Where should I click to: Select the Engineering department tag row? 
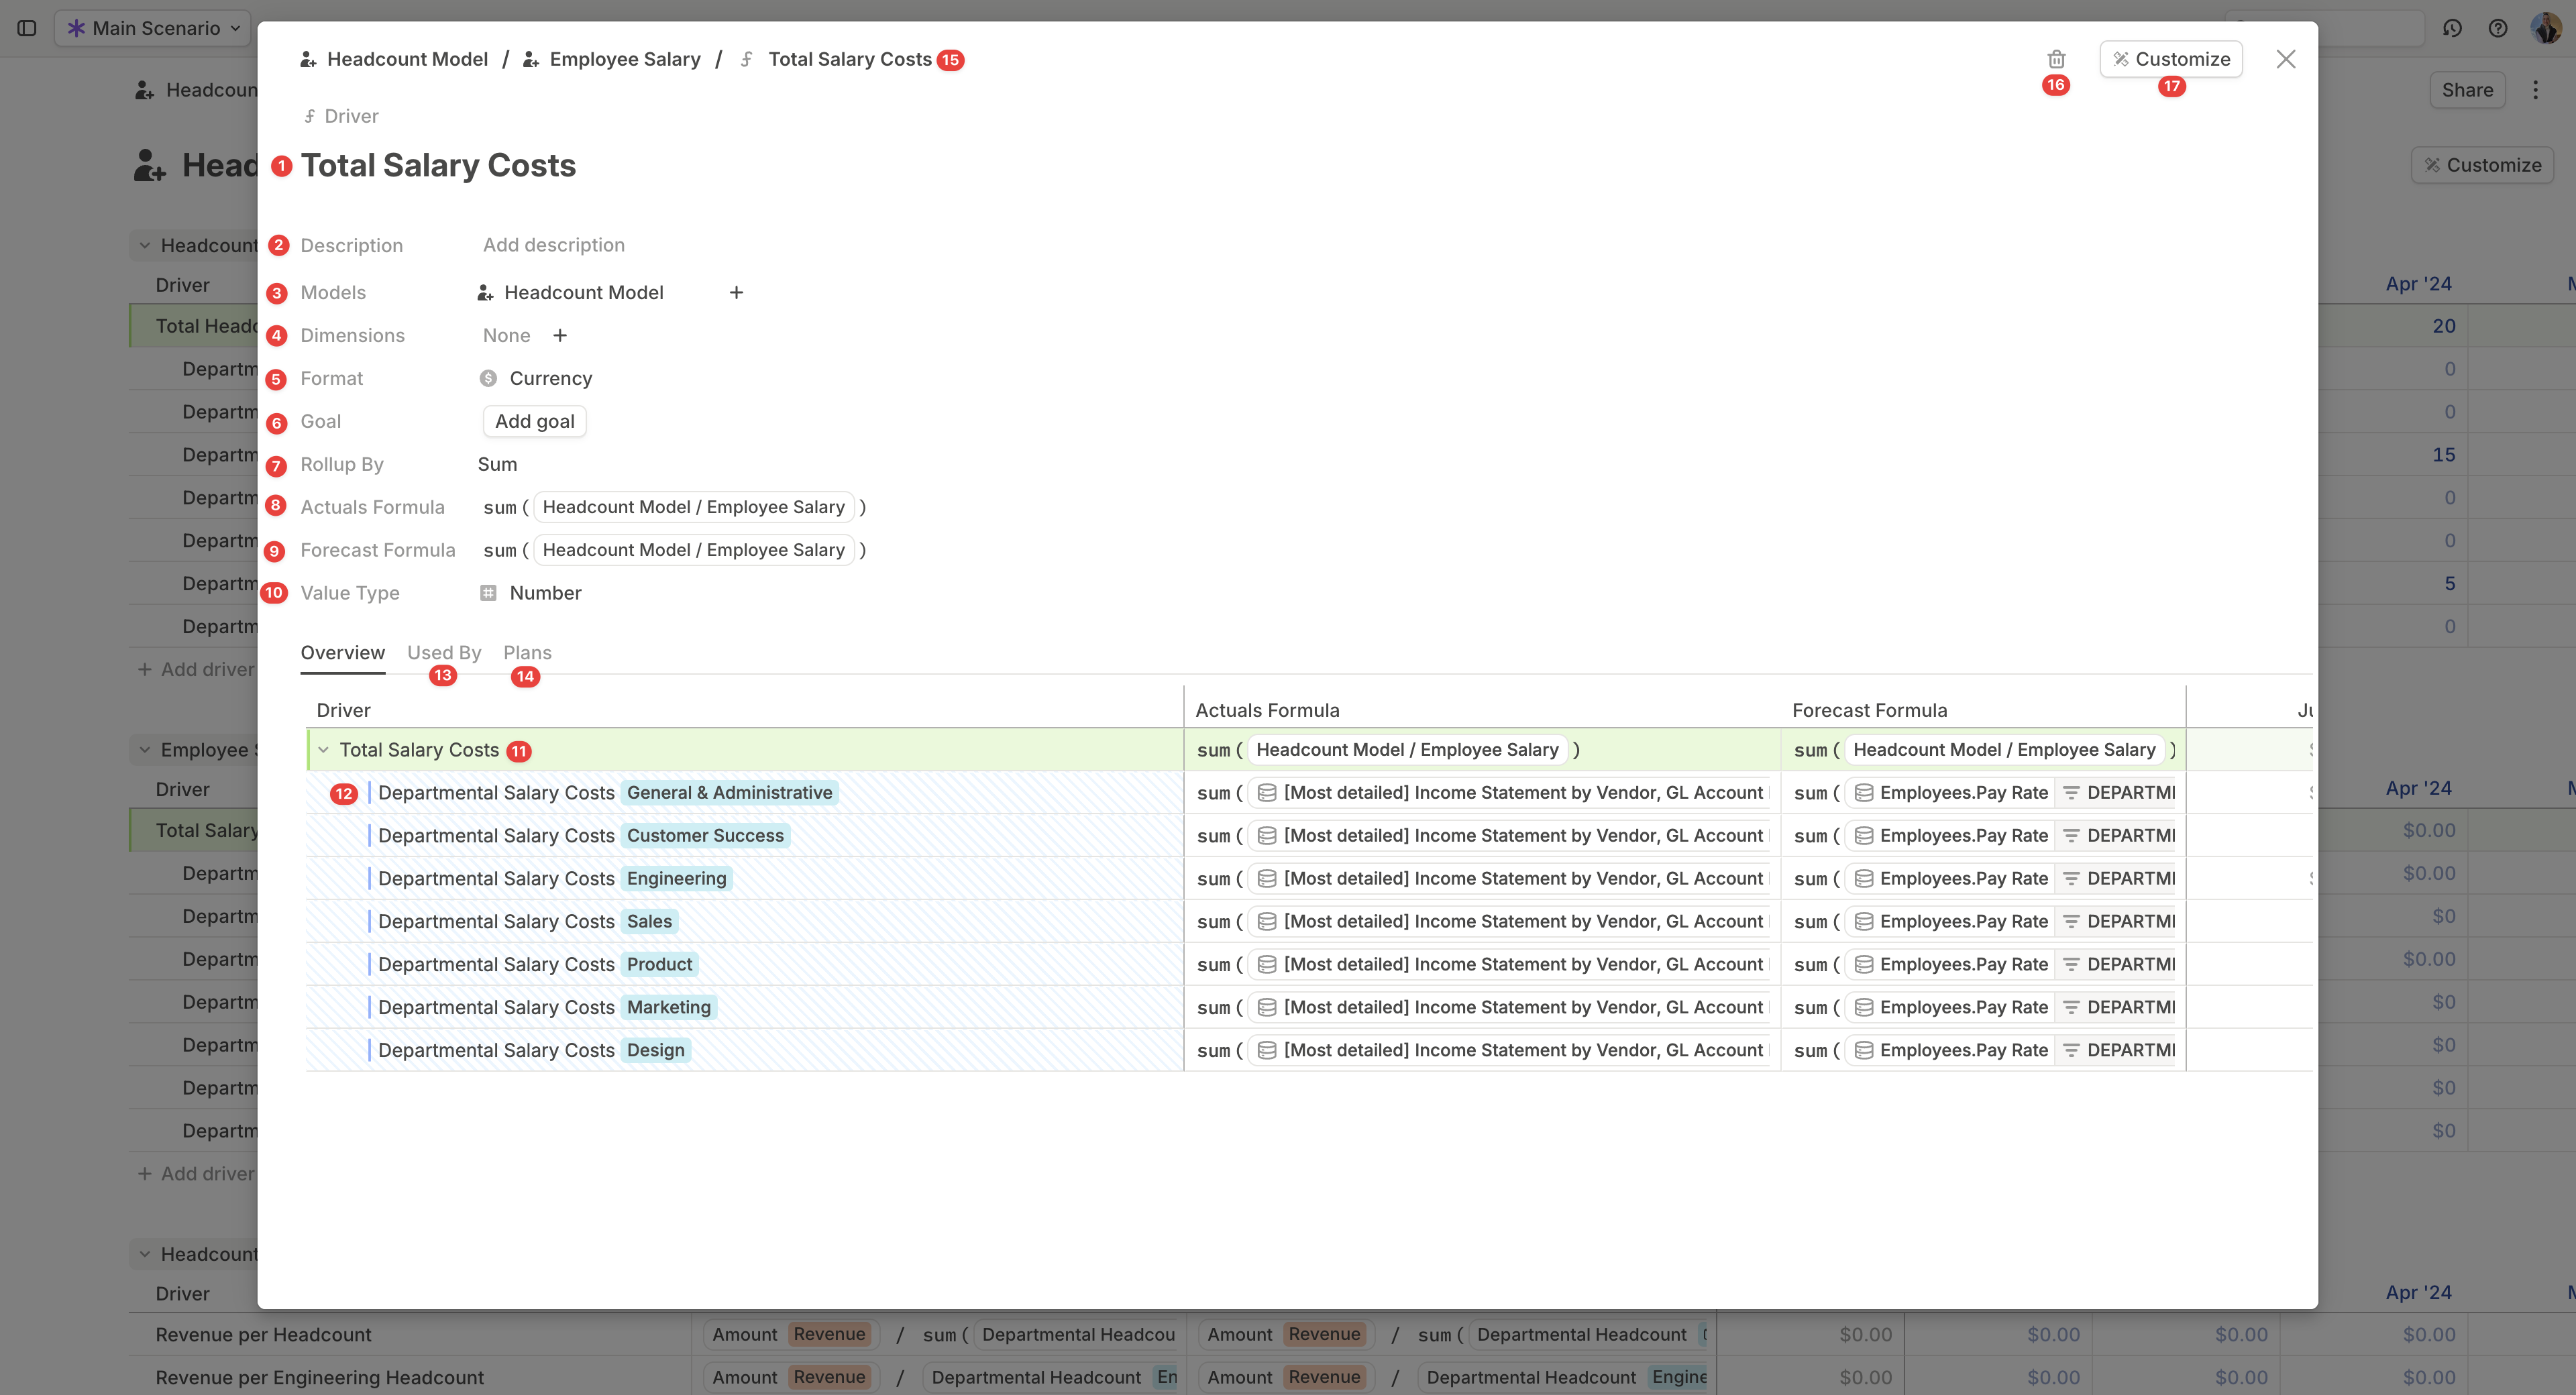tap(676, 878)
